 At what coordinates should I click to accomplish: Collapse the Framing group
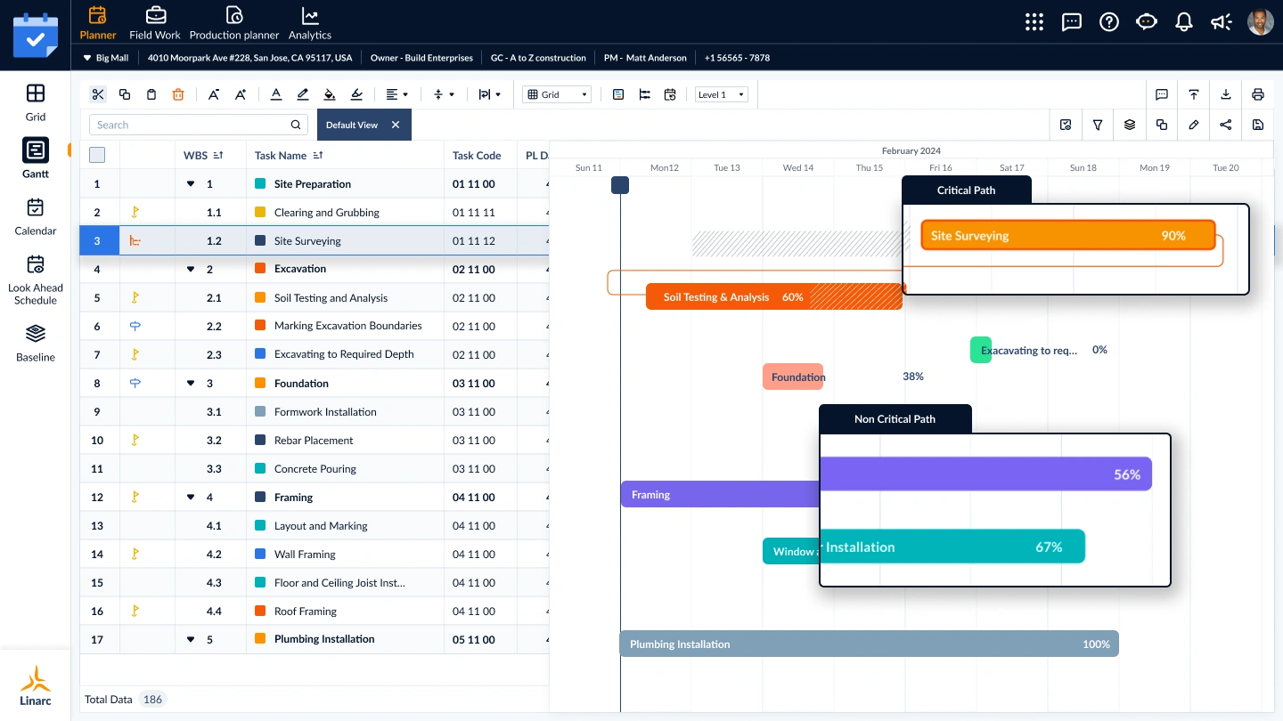[191, 498]
